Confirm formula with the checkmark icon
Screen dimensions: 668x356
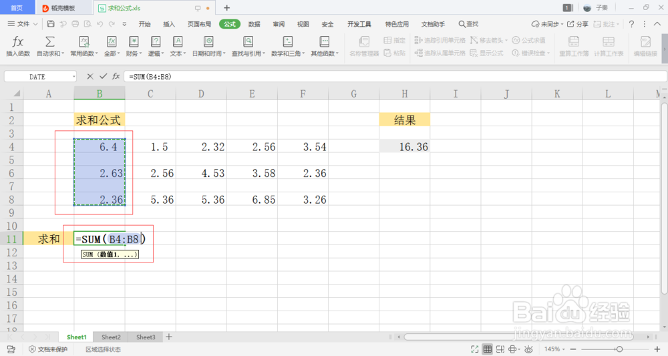[103, 76]
